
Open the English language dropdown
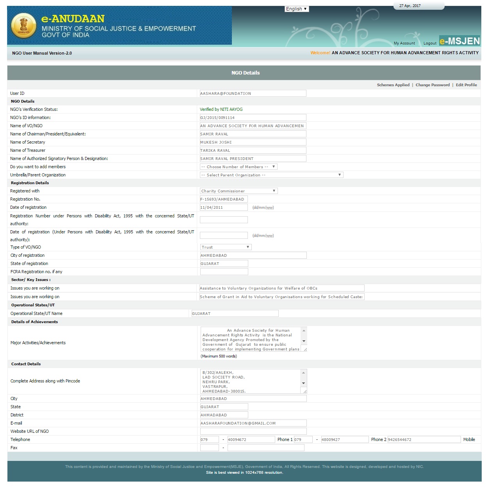(x=297, y=9)
